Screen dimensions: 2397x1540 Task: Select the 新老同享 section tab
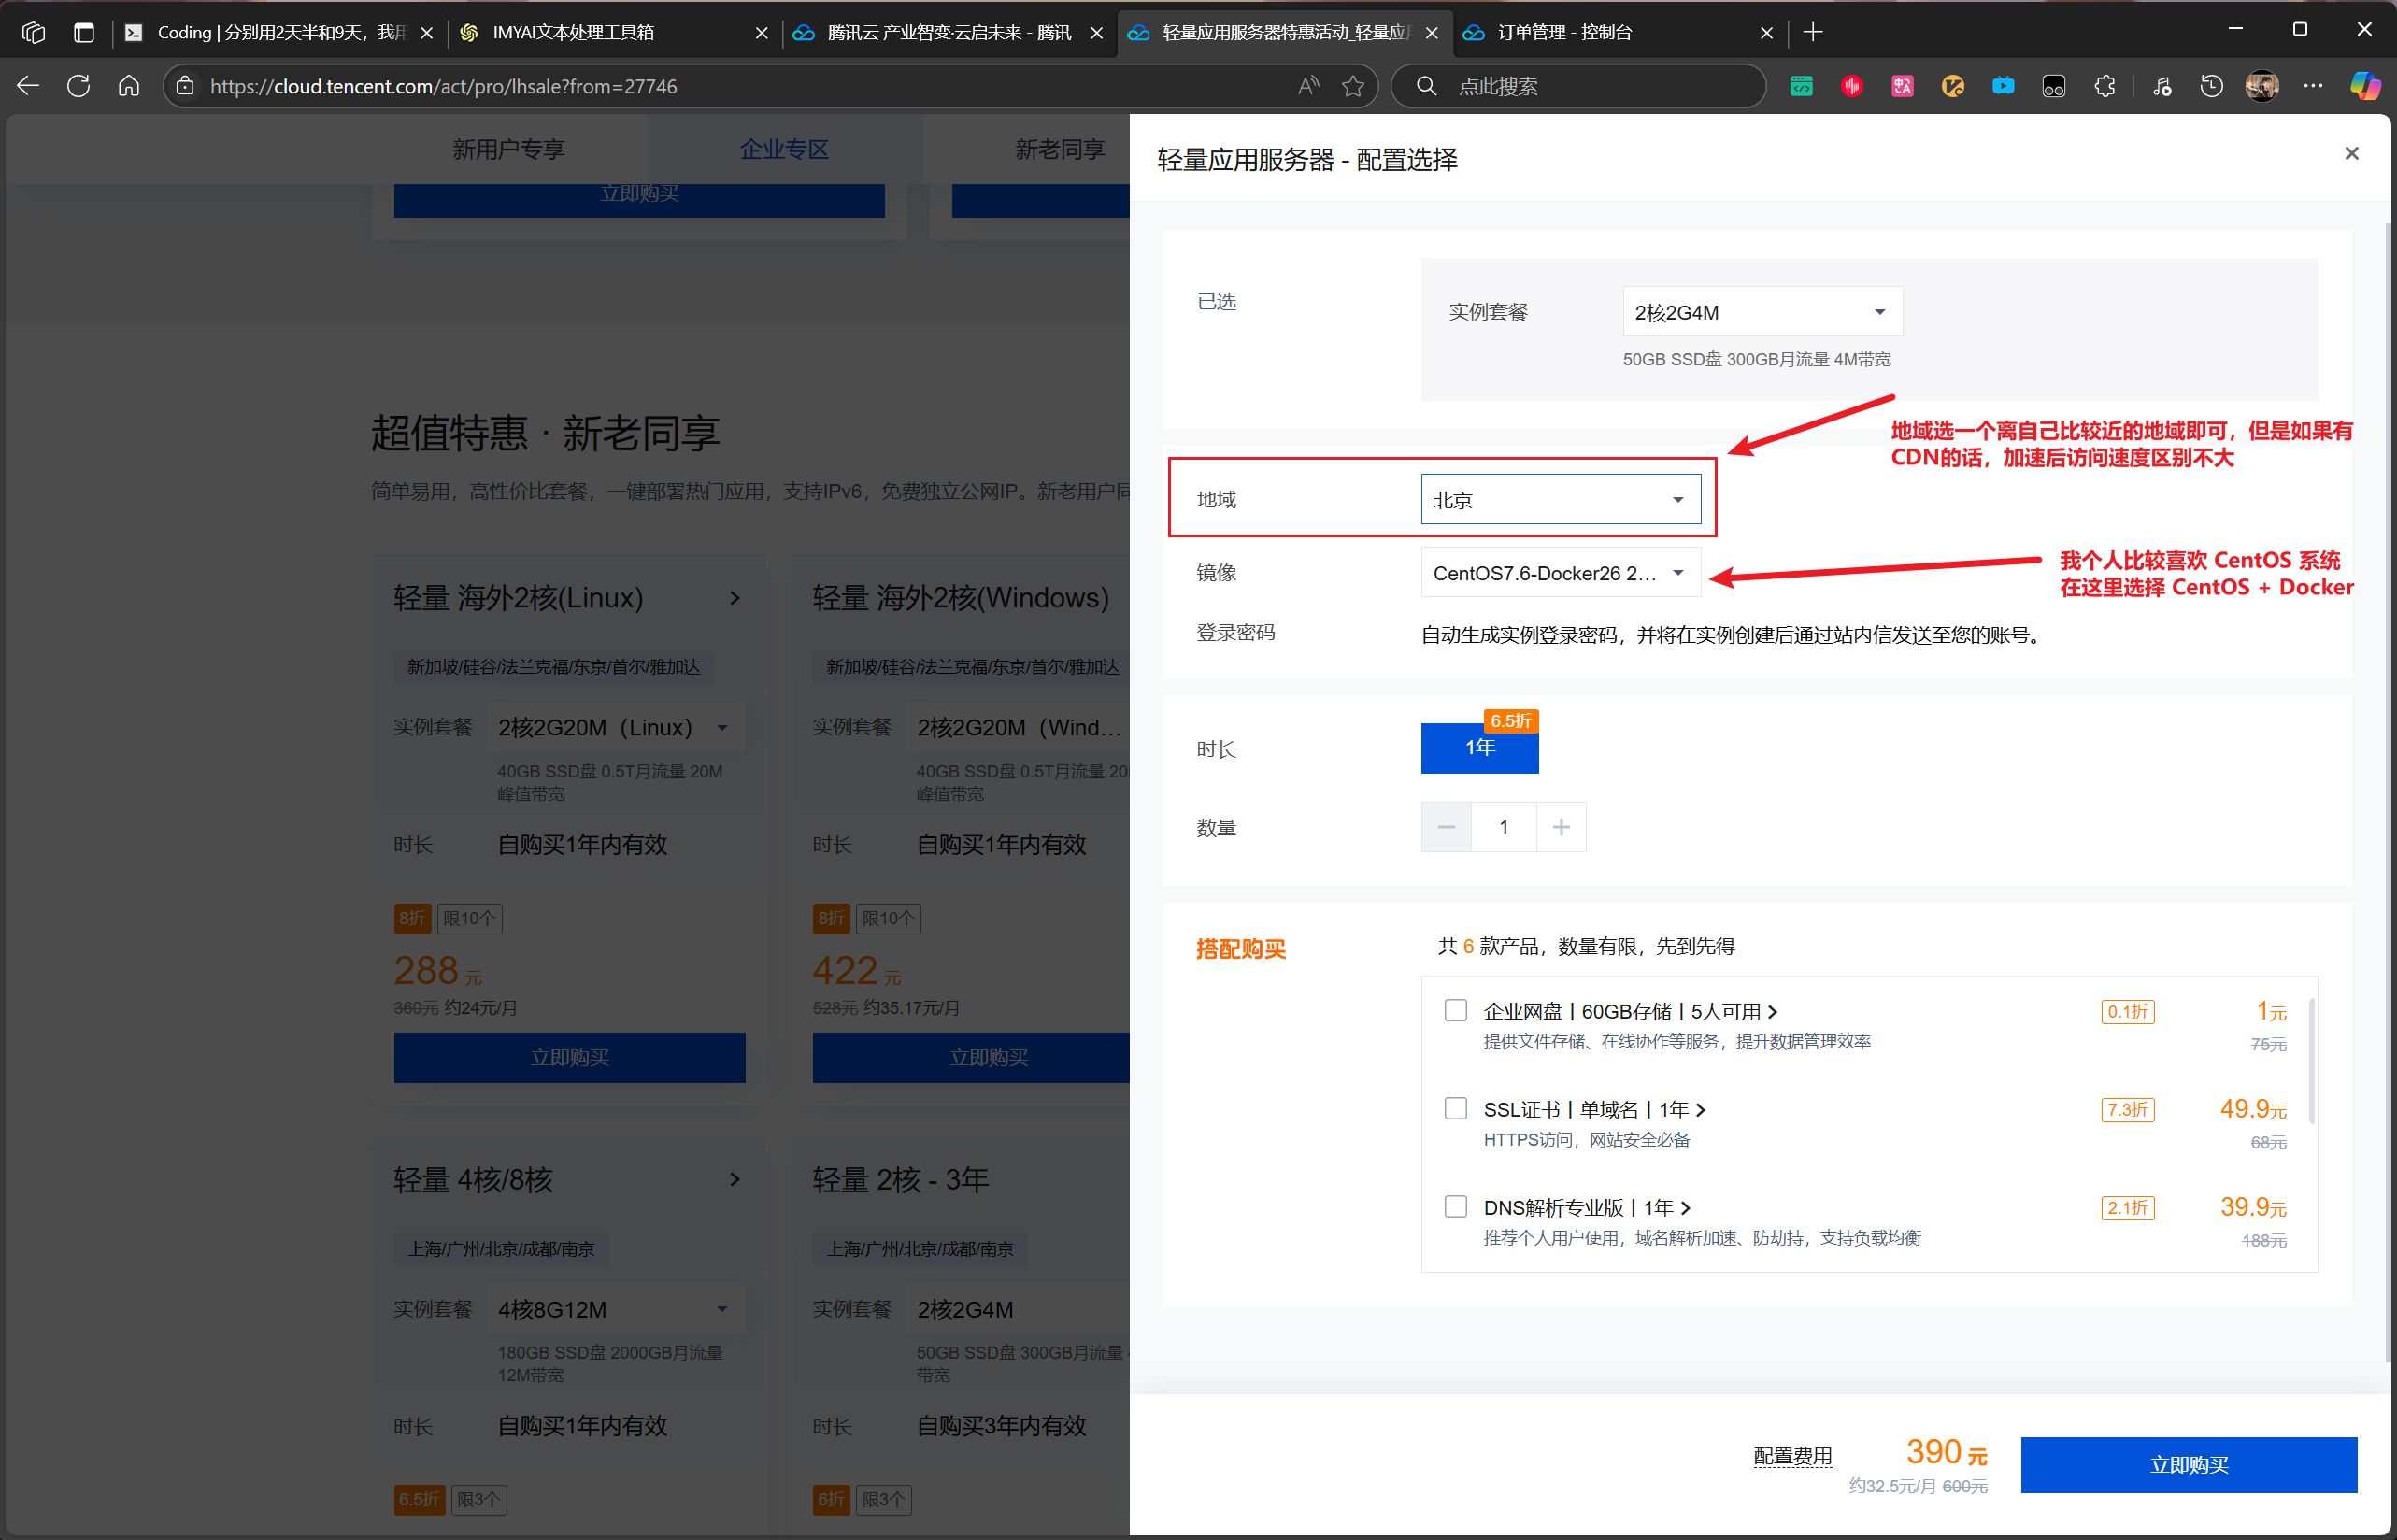click(1060, 149)
